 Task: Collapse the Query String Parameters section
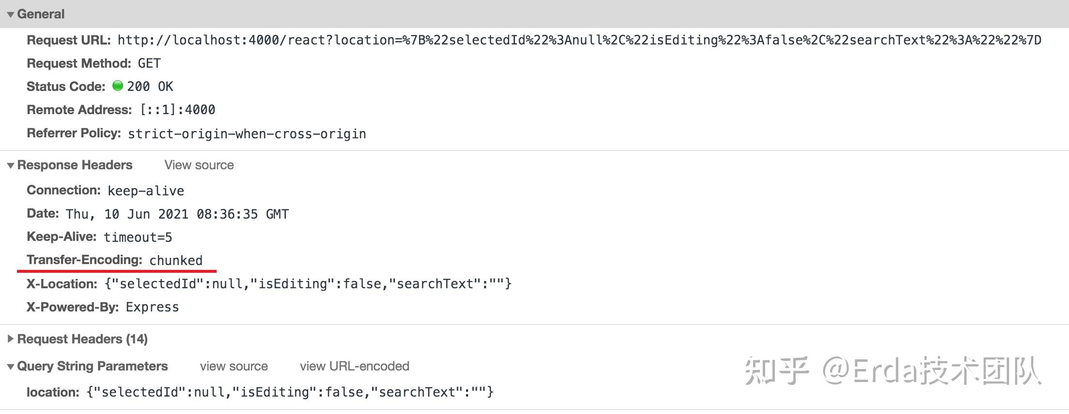click(10, 366)
